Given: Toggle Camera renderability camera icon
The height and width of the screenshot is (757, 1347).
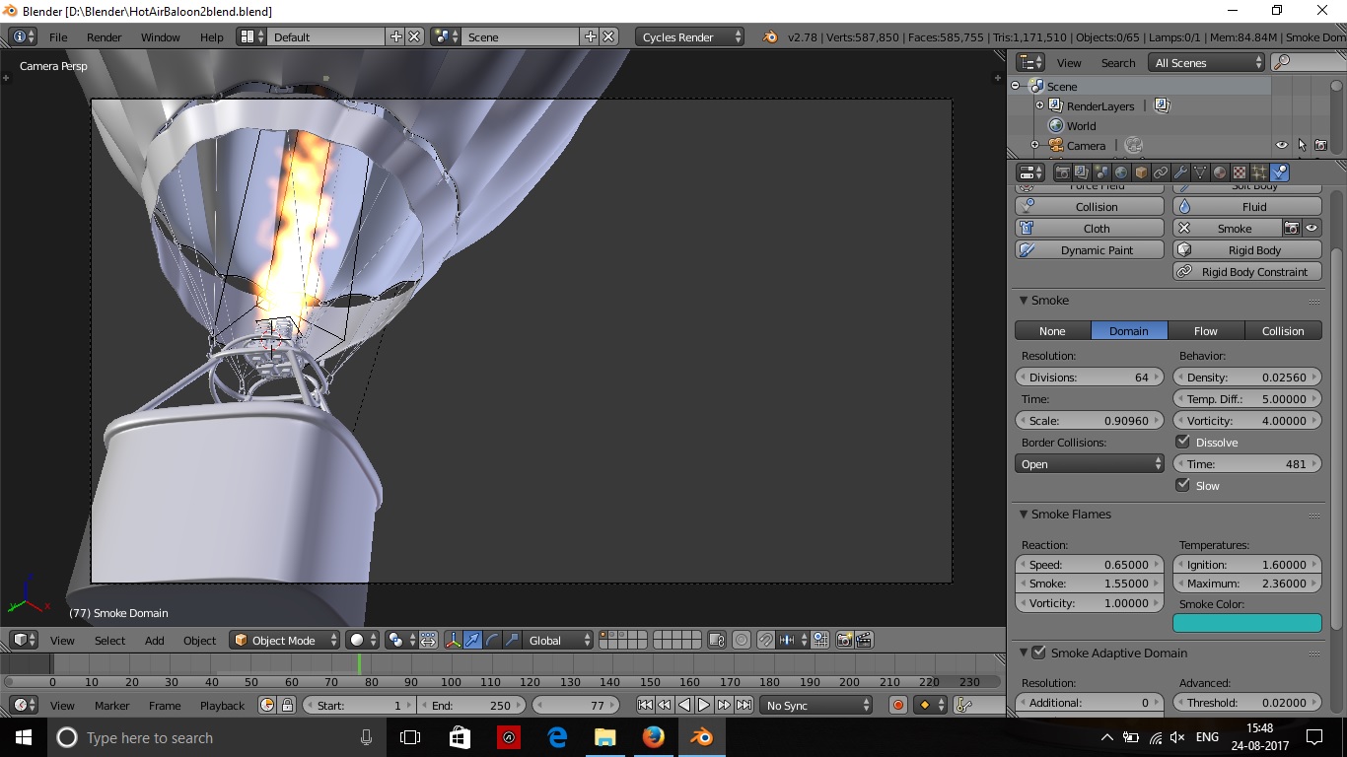Looking at the screenshot, I should coord(1321,145).
